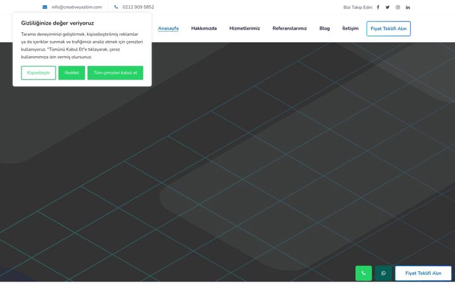Click floating Fiyat Teklifi Alın button at bottom
Viewport: 455px width, 284px height.
coord(423,273)
